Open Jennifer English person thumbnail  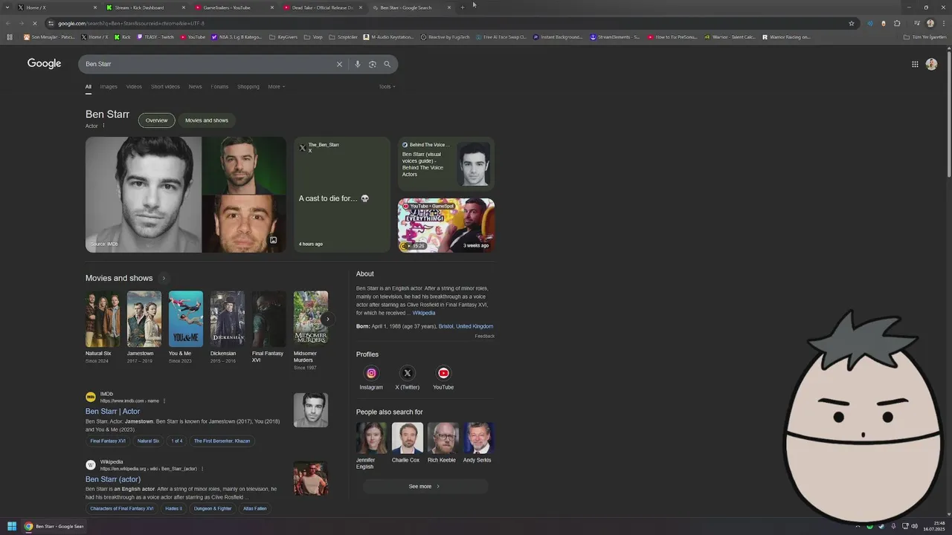[x=371, y=438]
